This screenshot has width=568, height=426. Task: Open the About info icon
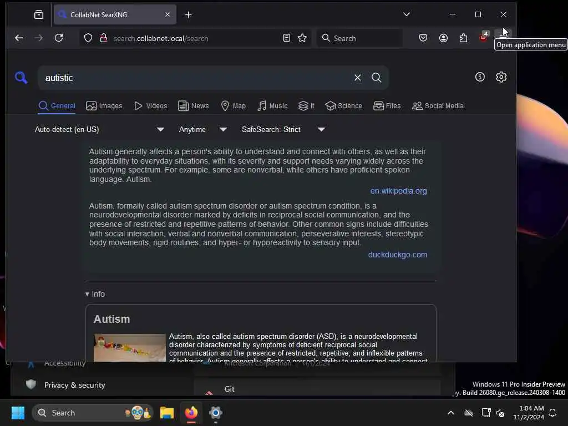(x=480, y=77)
